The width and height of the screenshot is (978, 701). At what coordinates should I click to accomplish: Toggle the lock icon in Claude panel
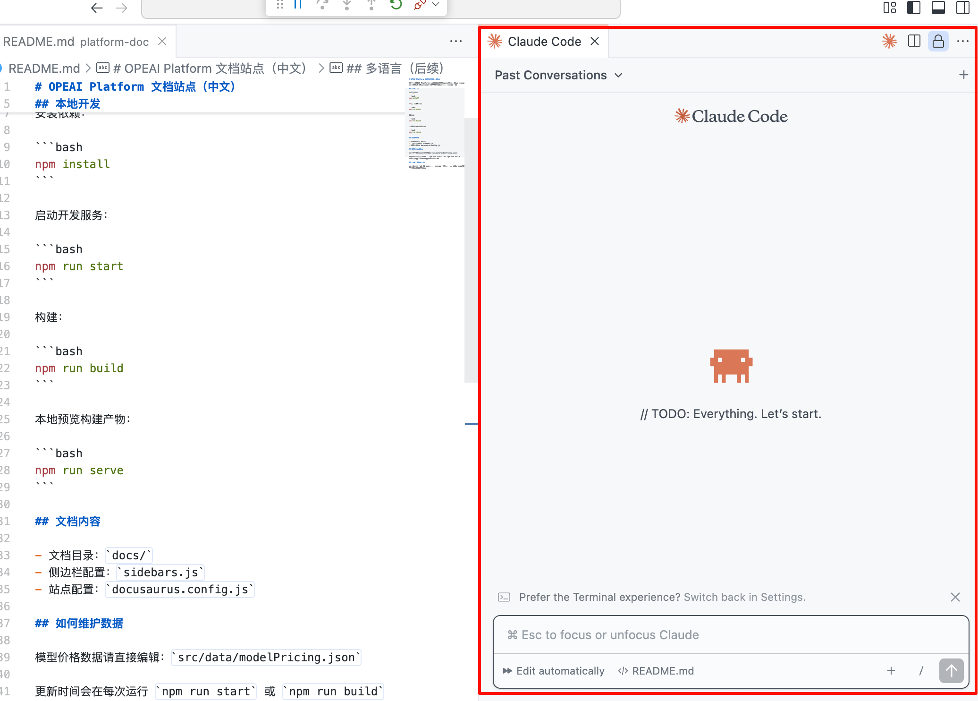click(938, 41)
